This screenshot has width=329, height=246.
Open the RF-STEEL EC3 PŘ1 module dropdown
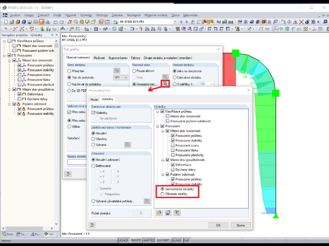pos(175,22)
